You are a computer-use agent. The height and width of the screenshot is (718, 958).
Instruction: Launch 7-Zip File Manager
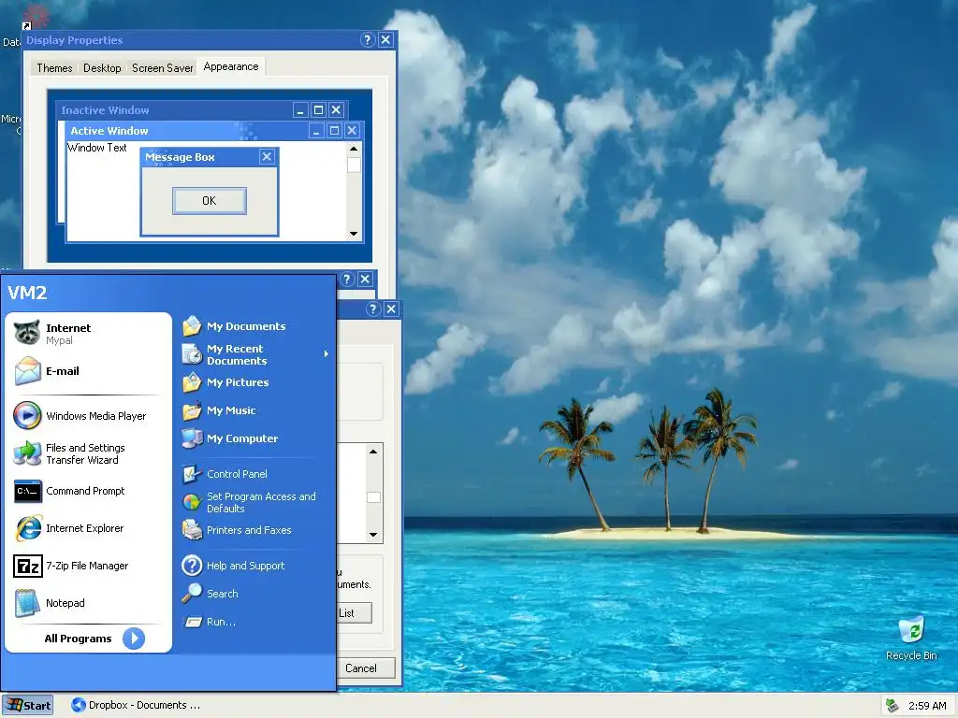point(87,566)
